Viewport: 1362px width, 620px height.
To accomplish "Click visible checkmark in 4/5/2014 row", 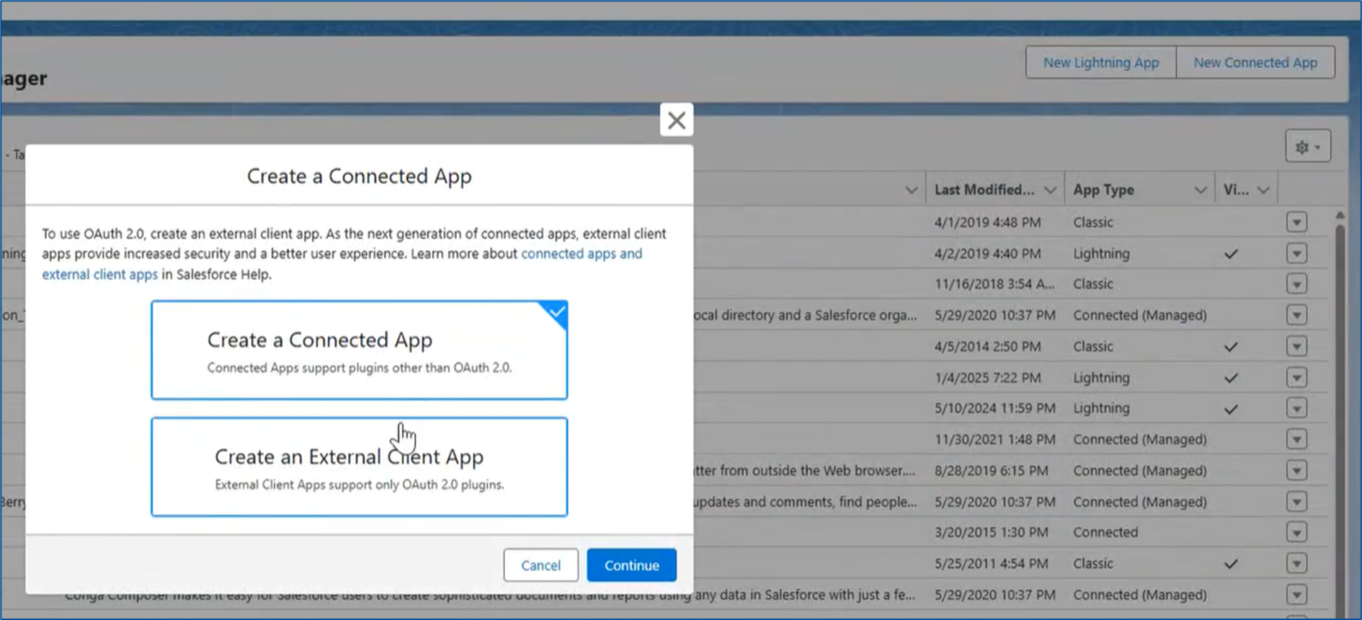I will 1231,347.
